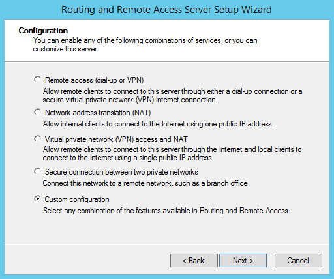
Task: Click the 'Select any combination of the features' description
Action: pyautogui.click(x=166, y=211)
